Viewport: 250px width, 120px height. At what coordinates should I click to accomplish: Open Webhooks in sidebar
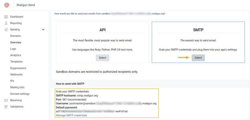click(17, 74)
